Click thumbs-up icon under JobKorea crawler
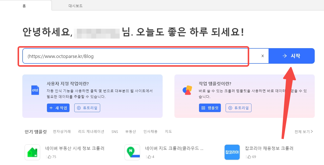The image size is (324, 165). [249, 157]
